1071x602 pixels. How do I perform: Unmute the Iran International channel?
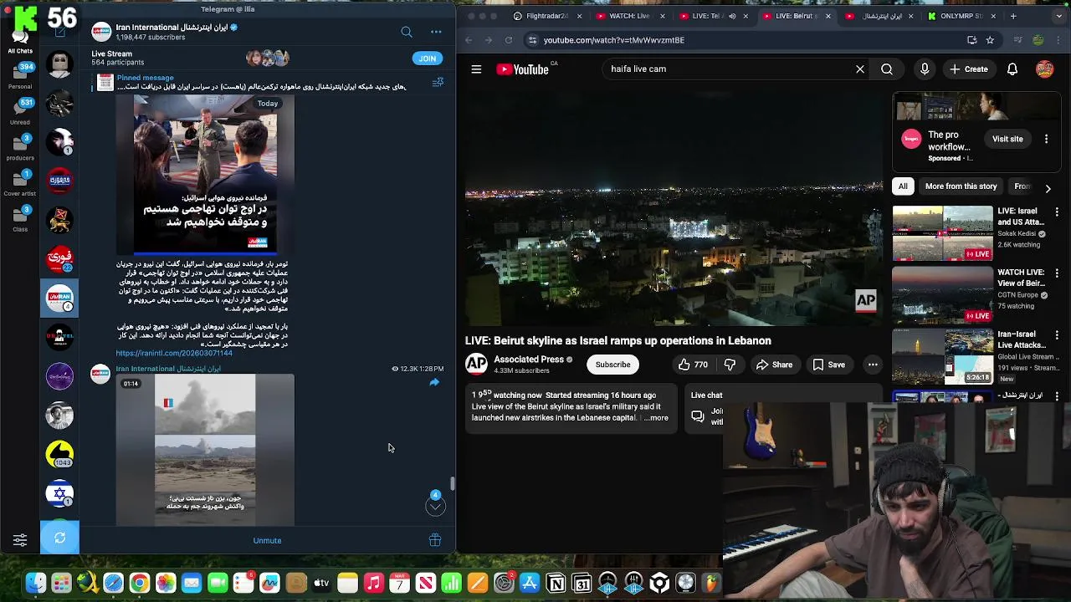pos(267,540)
